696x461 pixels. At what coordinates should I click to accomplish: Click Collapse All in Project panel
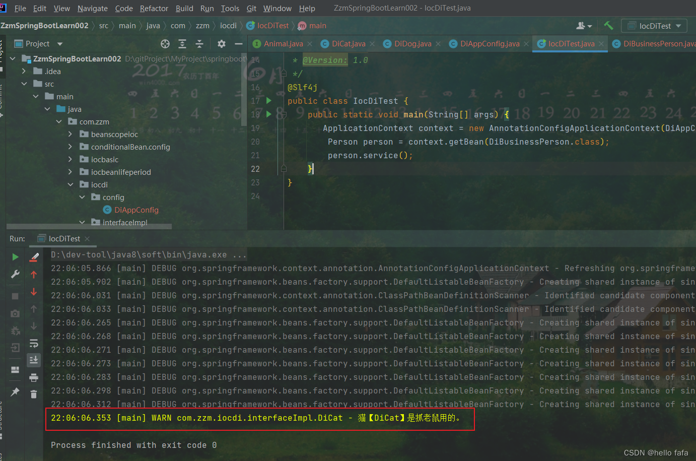pos(199,44)
